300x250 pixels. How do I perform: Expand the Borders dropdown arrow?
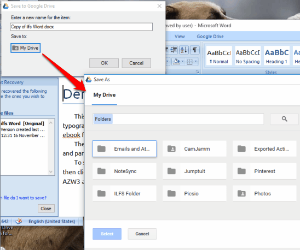pyautogui.click(x=196, y=61)
